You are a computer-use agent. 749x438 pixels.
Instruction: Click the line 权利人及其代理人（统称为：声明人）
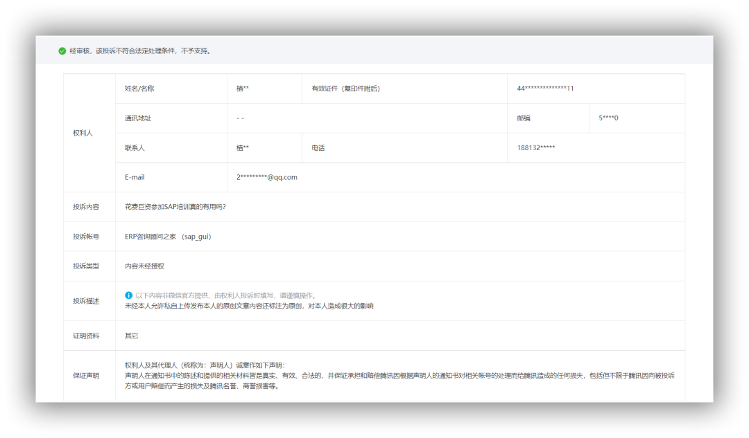(205, 365)
